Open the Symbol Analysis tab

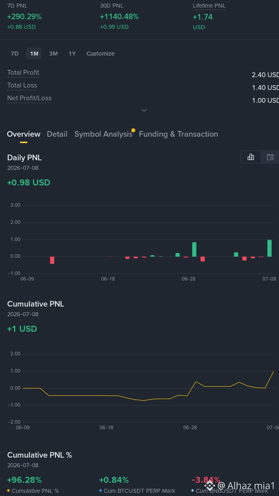tap(103, 134)
